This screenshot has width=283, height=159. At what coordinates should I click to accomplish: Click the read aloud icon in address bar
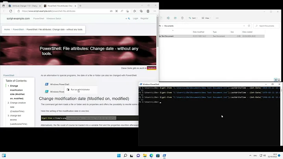click(122, 11)
